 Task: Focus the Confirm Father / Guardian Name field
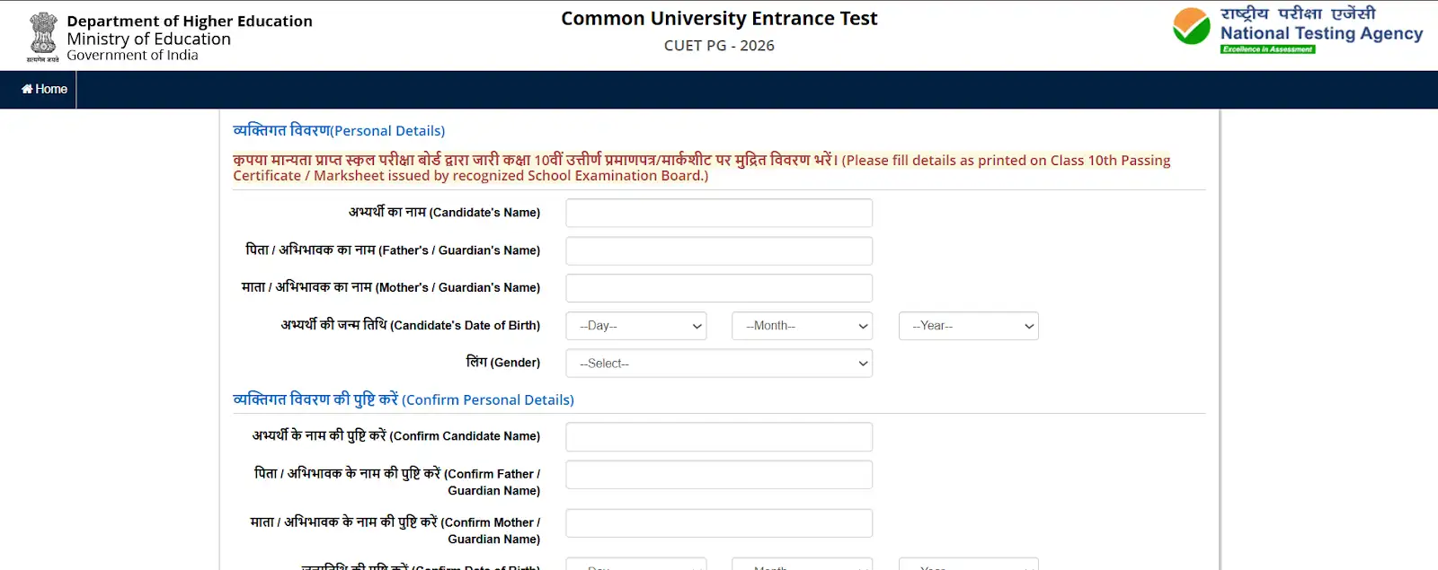(719, 475)
